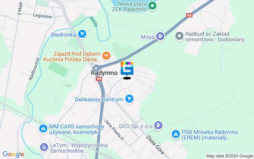The image size is (254, 159).
Task: Click the Jana Pawła II street label
Action: [114, 130]
